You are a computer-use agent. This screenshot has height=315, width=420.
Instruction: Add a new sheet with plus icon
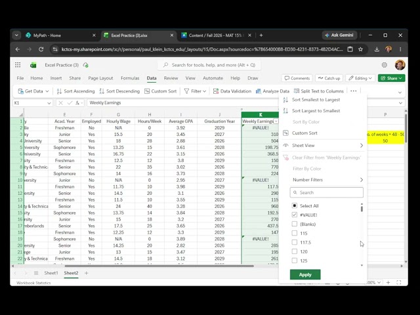86,273
